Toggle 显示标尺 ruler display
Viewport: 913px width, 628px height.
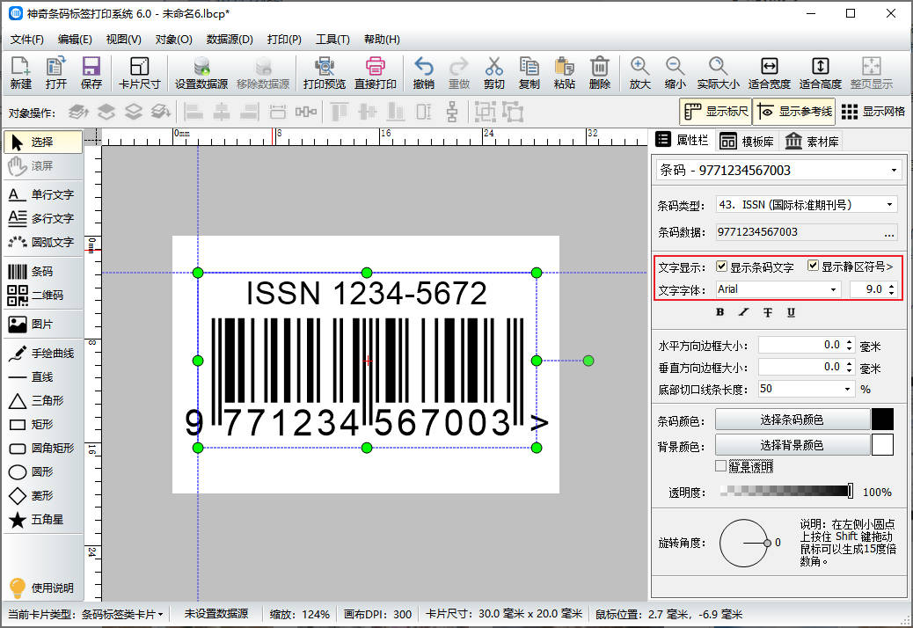[716, 112]
